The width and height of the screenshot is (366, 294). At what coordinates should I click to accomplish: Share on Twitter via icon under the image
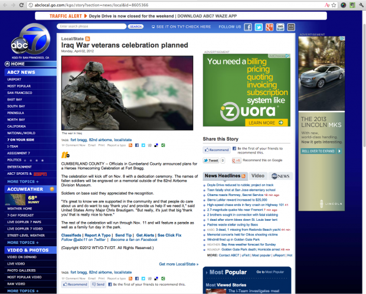point(143,145)
